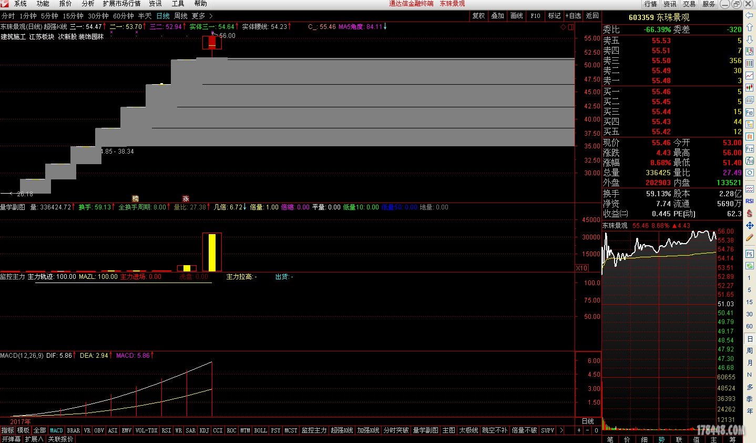Open the 系统 menu
The width and height of the screenshot is (756, 443).
[x=21, y=4]
